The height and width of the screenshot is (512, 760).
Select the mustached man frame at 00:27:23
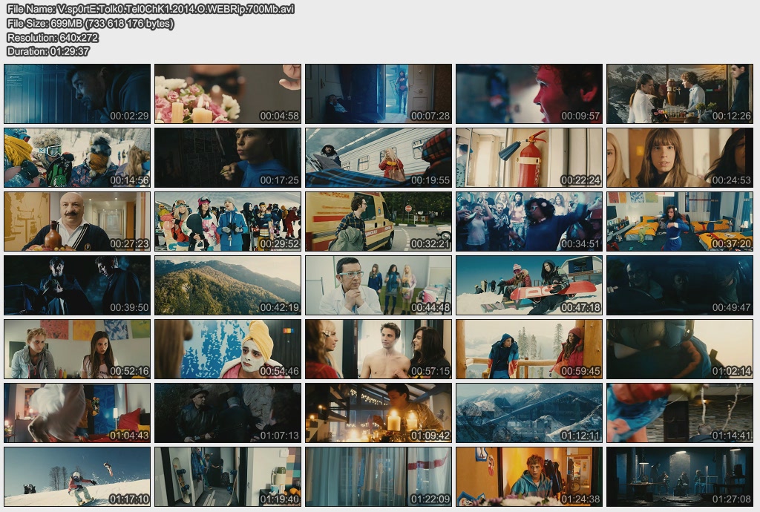click(x=77, y=221)
